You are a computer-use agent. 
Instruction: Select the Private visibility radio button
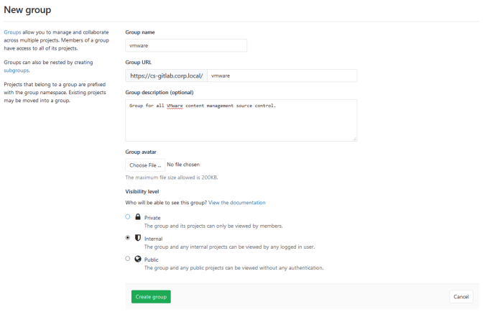point(128,216)
